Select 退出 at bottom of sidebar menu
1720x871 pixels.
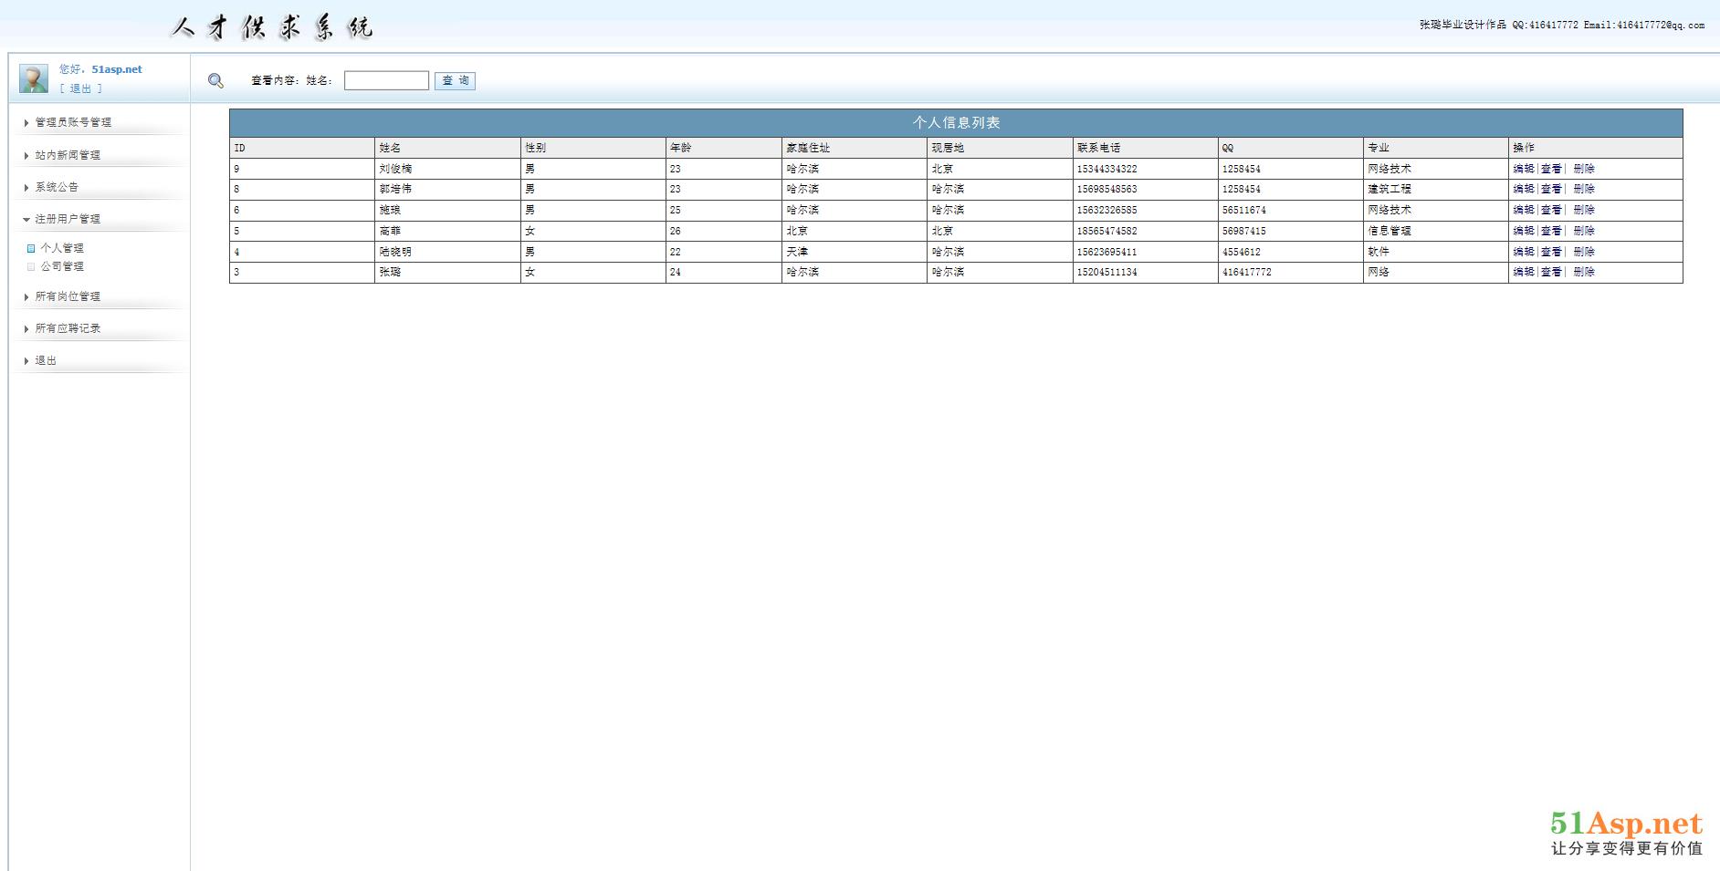click(46, 361)
